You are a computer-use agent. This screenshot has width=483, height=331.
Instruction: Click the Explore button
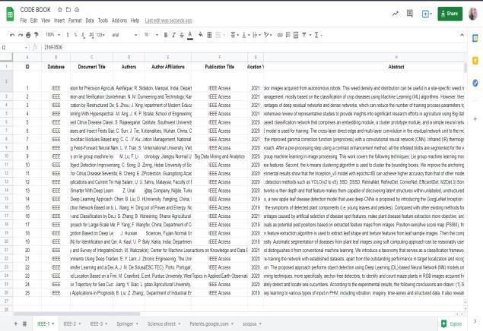(451, 324)
